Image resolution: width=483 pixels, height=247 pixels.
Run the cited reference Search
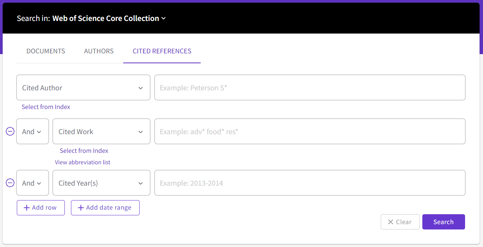click(x=444, y=222)
